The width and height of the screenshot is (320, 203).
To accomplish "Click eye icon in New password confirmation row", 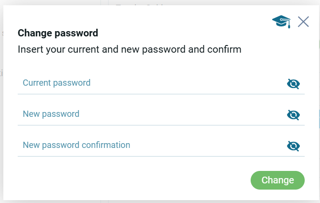I will pos(293,146).
